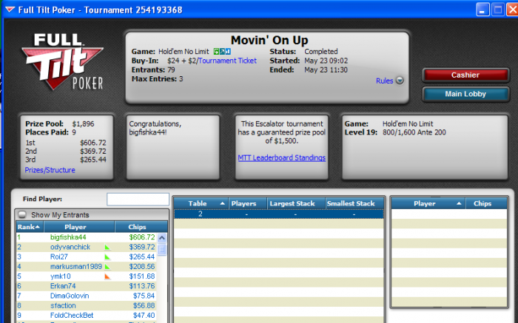Open the Cashier
518x323 pixels.
tap(465, 75)
